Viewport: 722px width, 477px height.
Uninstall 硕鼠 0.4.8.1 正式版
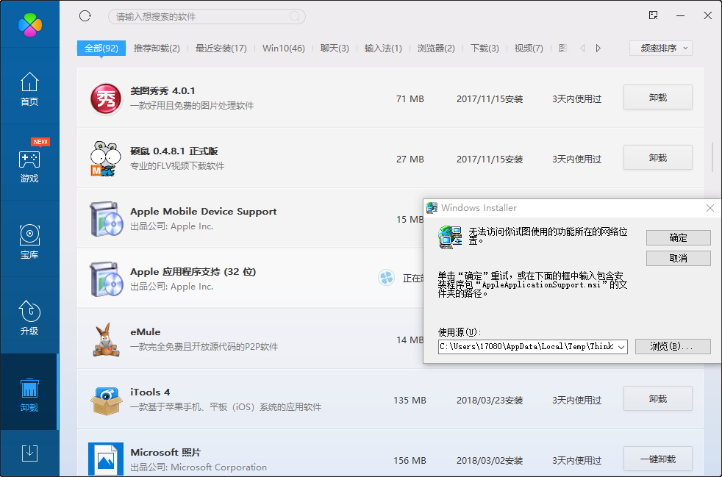657,157
